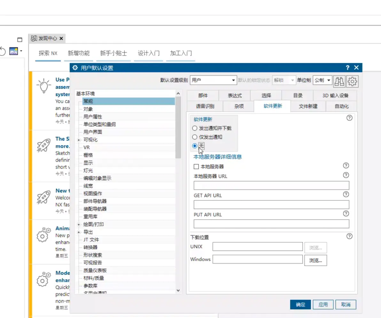The height and width of the screenshot is (318, 381).
Task: Expand the 导出 tree node
Action: tap(79, 233)
